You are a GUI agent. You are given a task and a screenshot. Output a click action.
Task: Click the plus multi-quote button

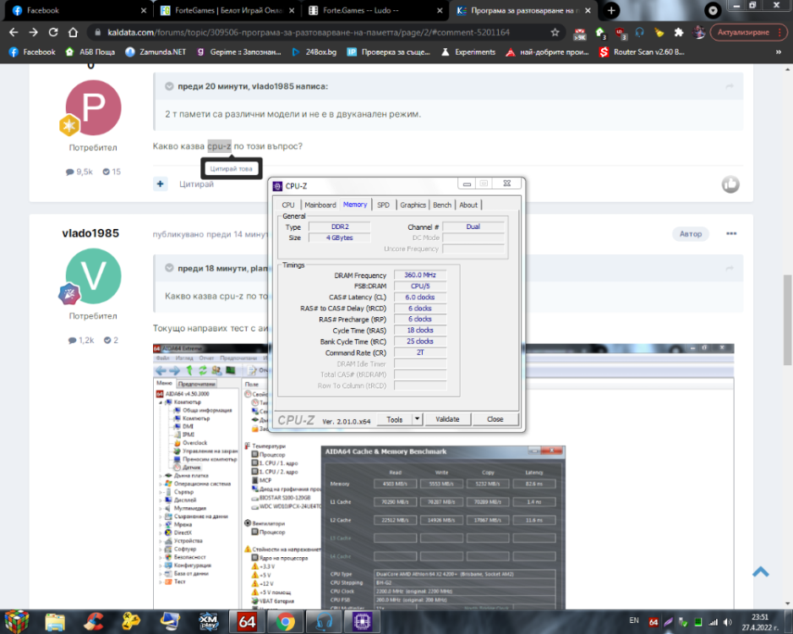(161, 184)
